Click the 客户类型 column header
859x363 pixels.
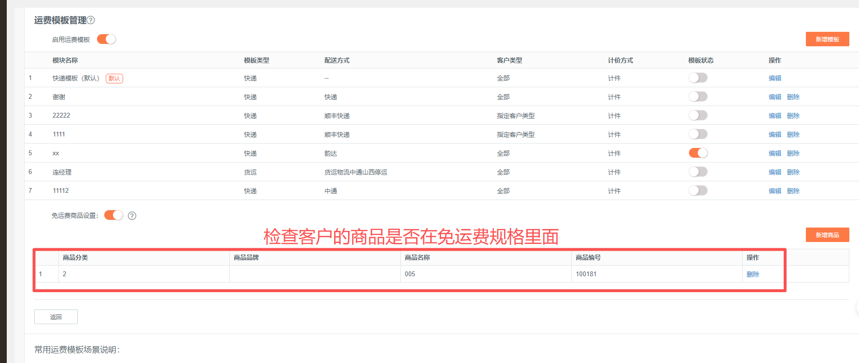tap(509, 60)
